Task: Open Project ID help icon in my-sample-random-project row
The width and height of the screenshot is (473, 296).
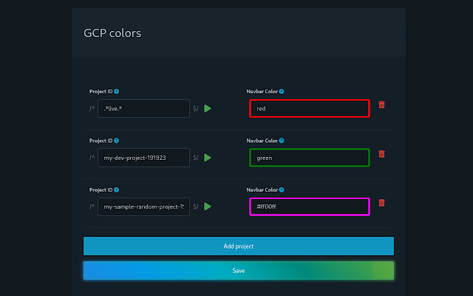Action: tap(117, 189)
